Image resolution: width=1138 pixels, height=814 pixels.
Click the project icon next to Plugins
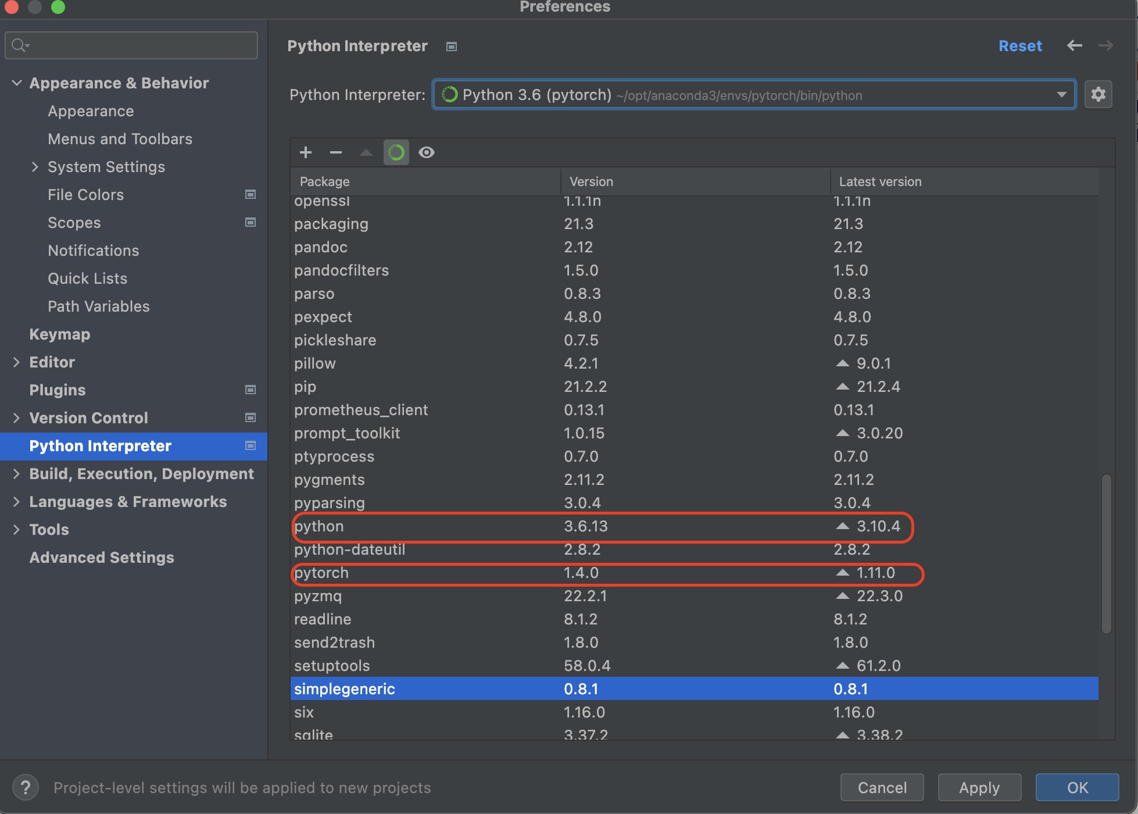click(250, 390)
